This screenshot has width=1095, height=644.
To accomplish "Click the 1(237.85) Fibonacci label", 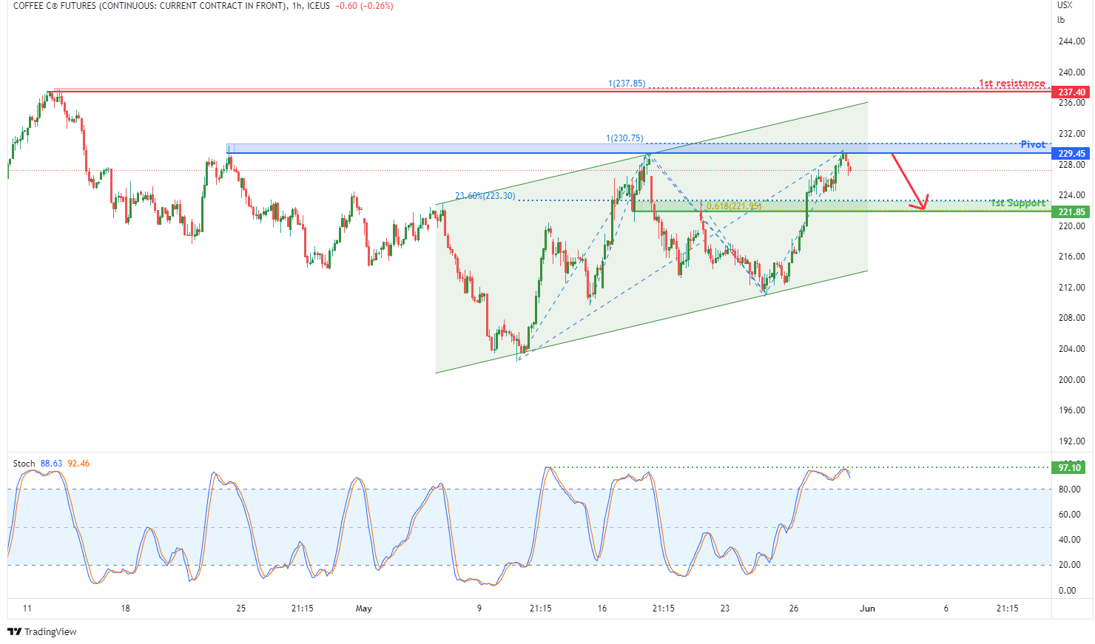I will [627, 84].
